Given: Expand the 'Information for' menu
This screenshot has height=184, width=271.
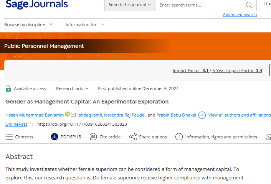Looking at the screenshot, I should pos(85,25).
